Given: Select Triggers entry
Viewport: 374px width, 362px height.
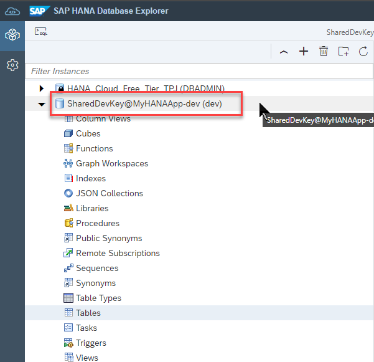Looking at the screenshot, I should click(91, 343).
